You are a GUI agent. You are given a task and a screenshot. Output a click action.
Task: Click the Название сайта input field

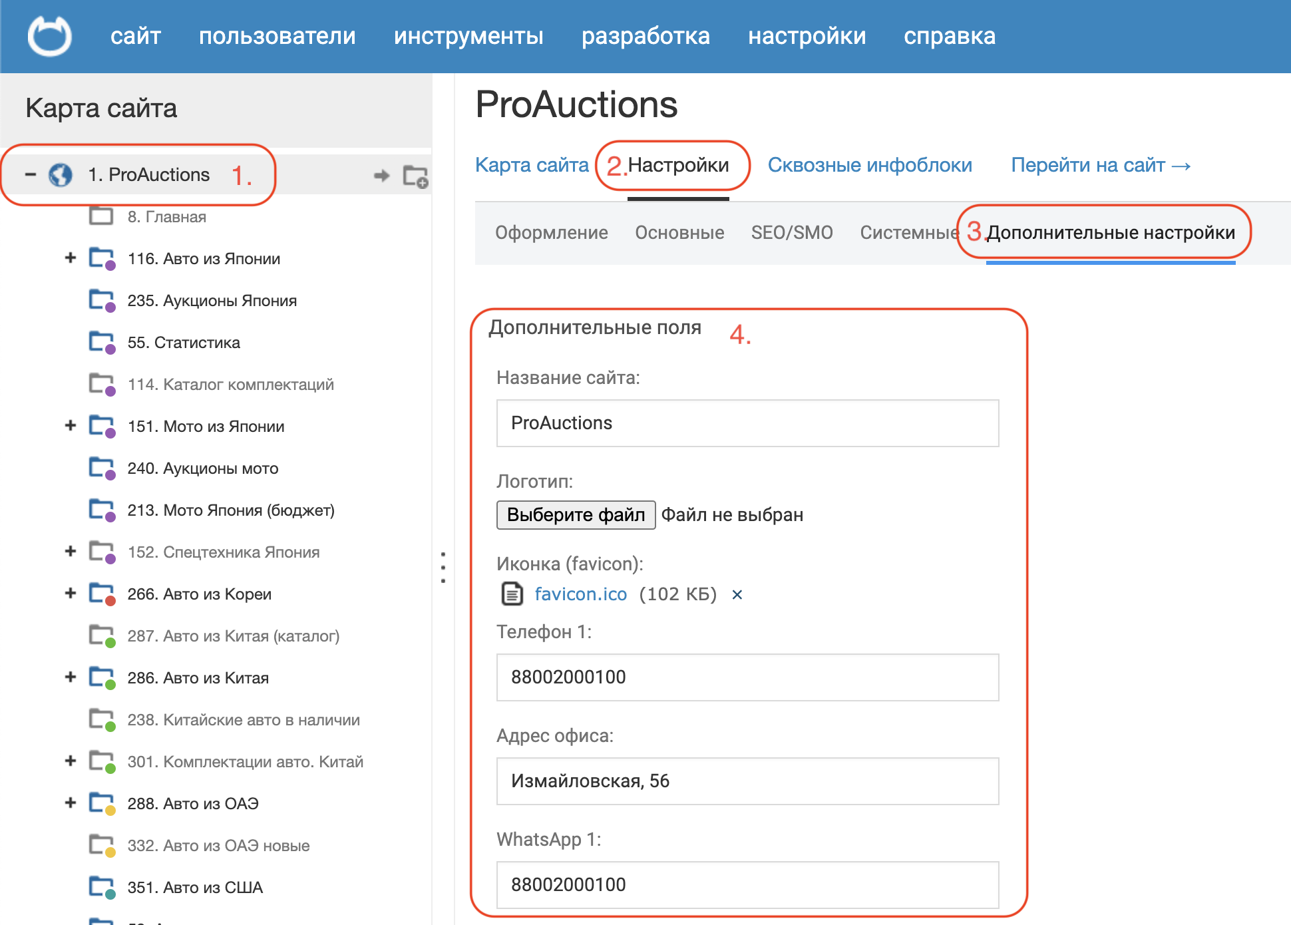point(747,423)
